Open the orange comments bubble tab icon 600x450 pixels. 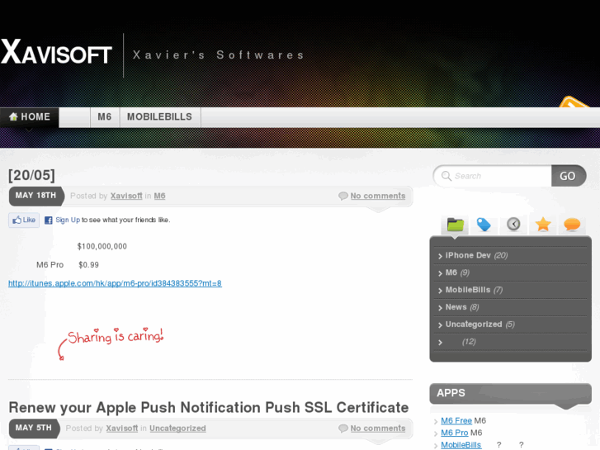click(x=572, y=225)
